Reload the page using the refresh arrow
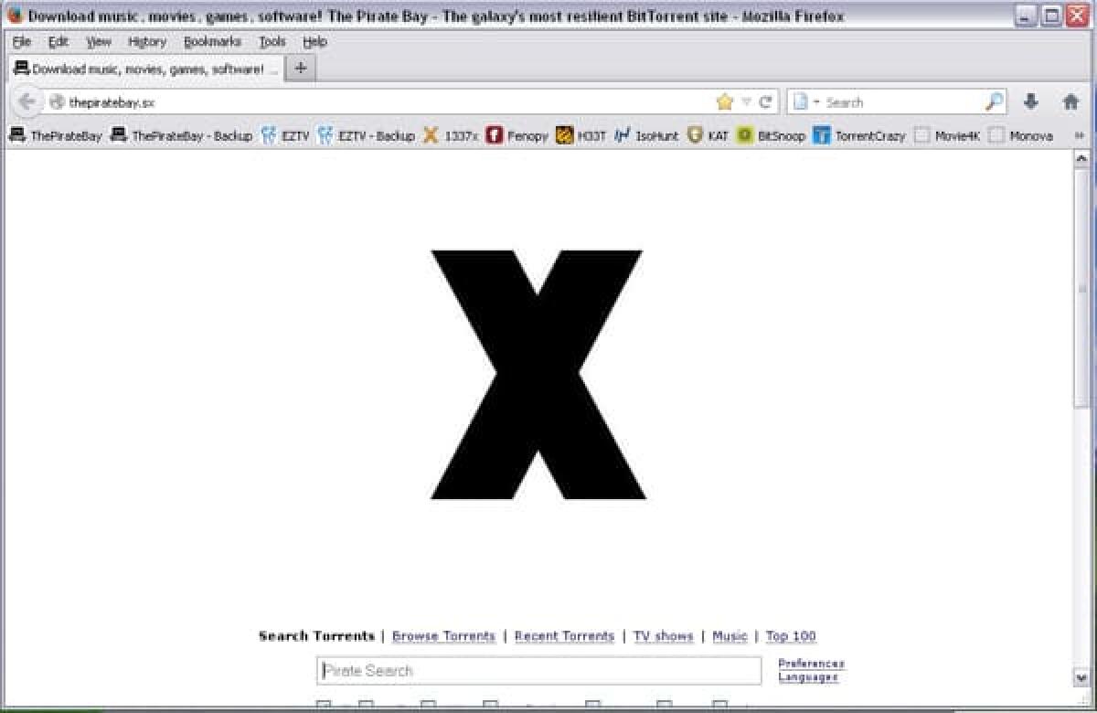This screenshot has width=1097, height=713. click(x=768, y=101)
